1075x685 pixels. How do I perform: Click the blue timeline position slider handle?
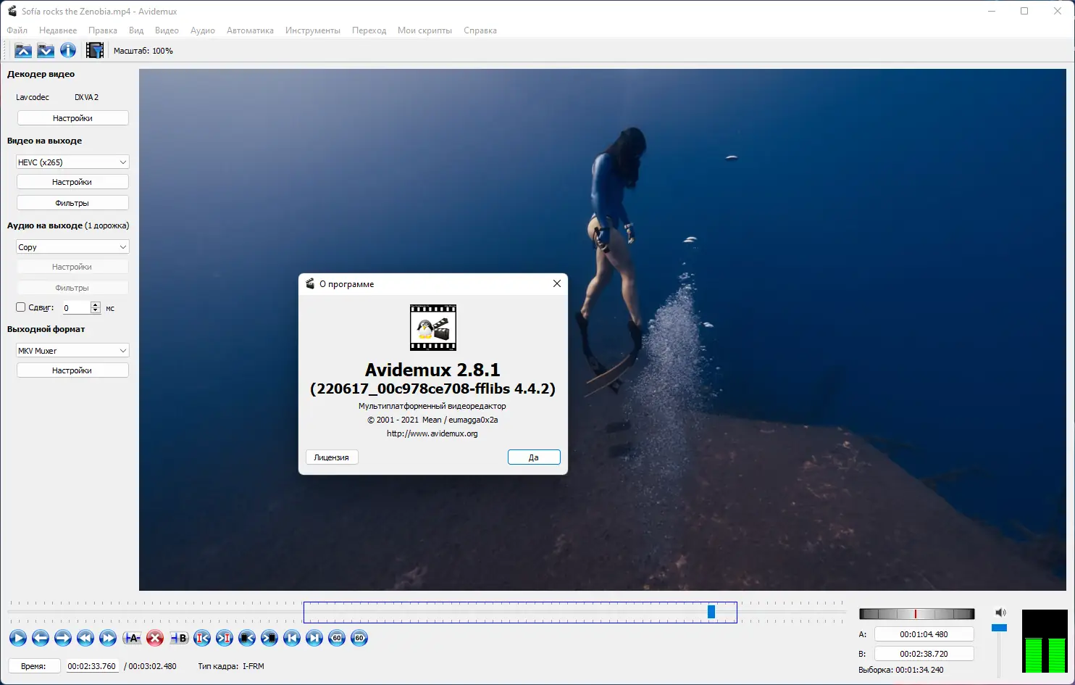711,612
